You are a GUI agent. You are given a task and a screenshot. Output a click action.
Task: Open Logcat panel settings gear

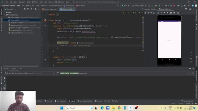click(190, 69)
